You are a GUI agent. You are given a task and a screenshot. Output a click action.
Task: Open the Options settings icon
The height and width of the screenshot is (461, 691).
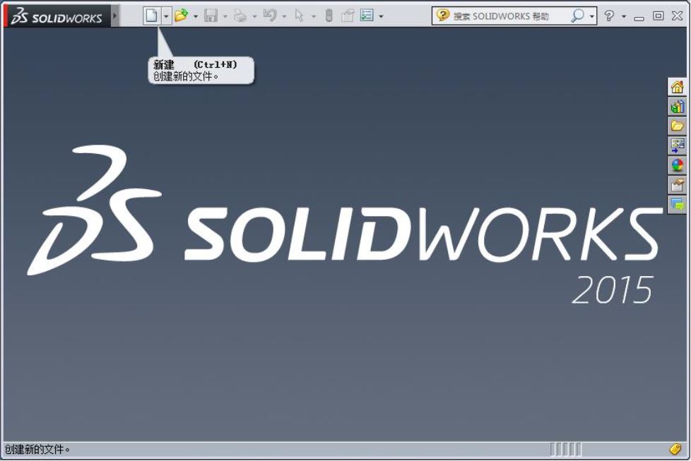click(x=366, y=16)
